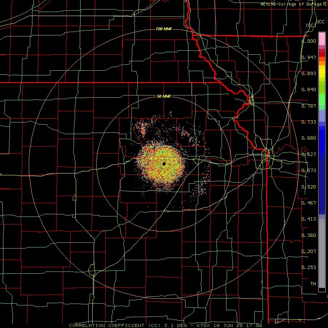Image resolution: width=328 pixels, height=328 pixels.
Task: Pick the gray color bar segment
Action: (x=322, y=253)
